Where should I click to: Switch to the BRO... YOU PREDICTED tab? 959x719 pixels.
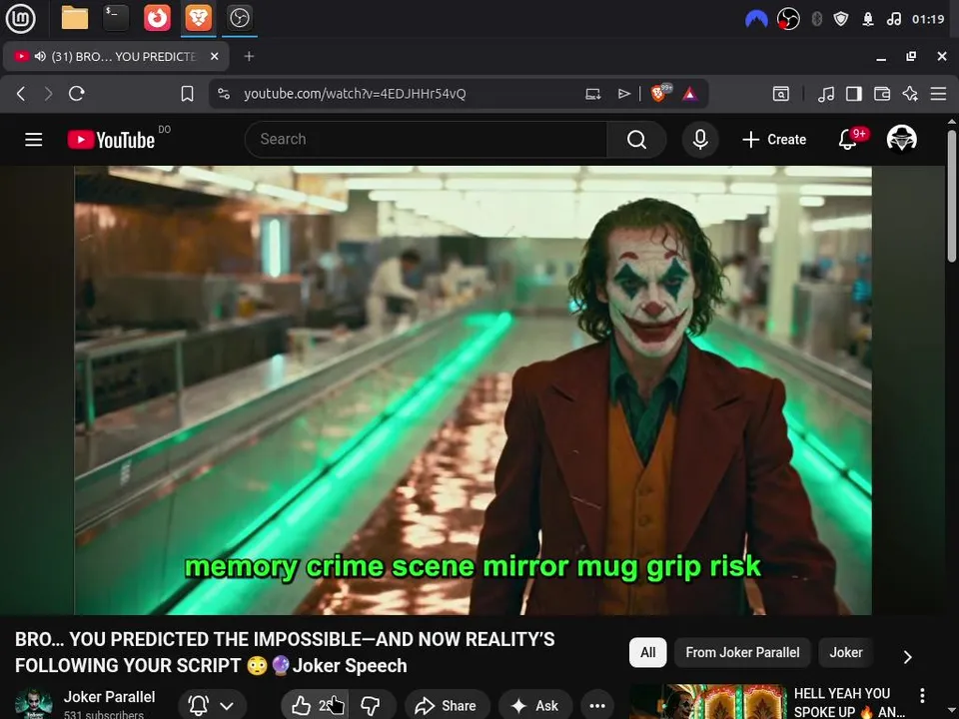point(116,56)
